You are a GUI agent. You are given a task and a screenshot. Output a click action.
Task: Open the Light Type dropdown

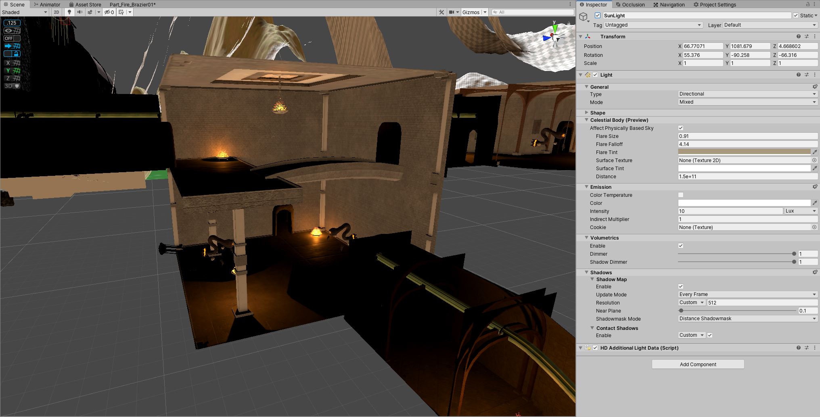747,94
